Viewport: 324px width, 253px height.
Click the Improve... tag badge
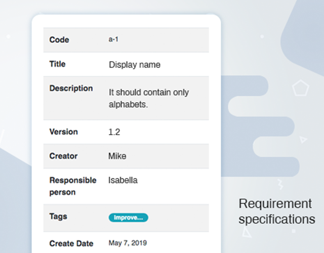point(128,218)
